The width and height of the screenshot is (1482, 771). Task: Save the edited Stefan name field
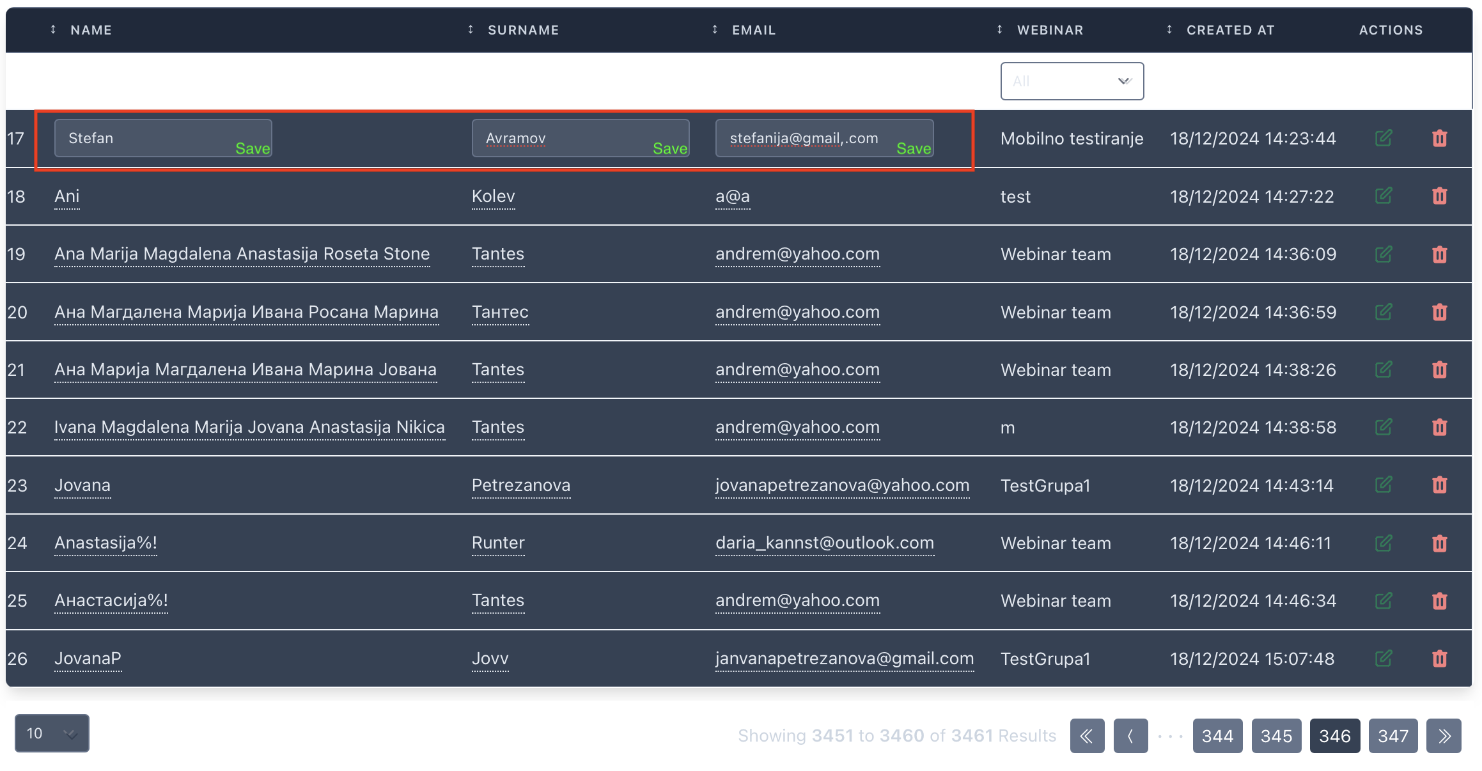(x=253, y=148)
